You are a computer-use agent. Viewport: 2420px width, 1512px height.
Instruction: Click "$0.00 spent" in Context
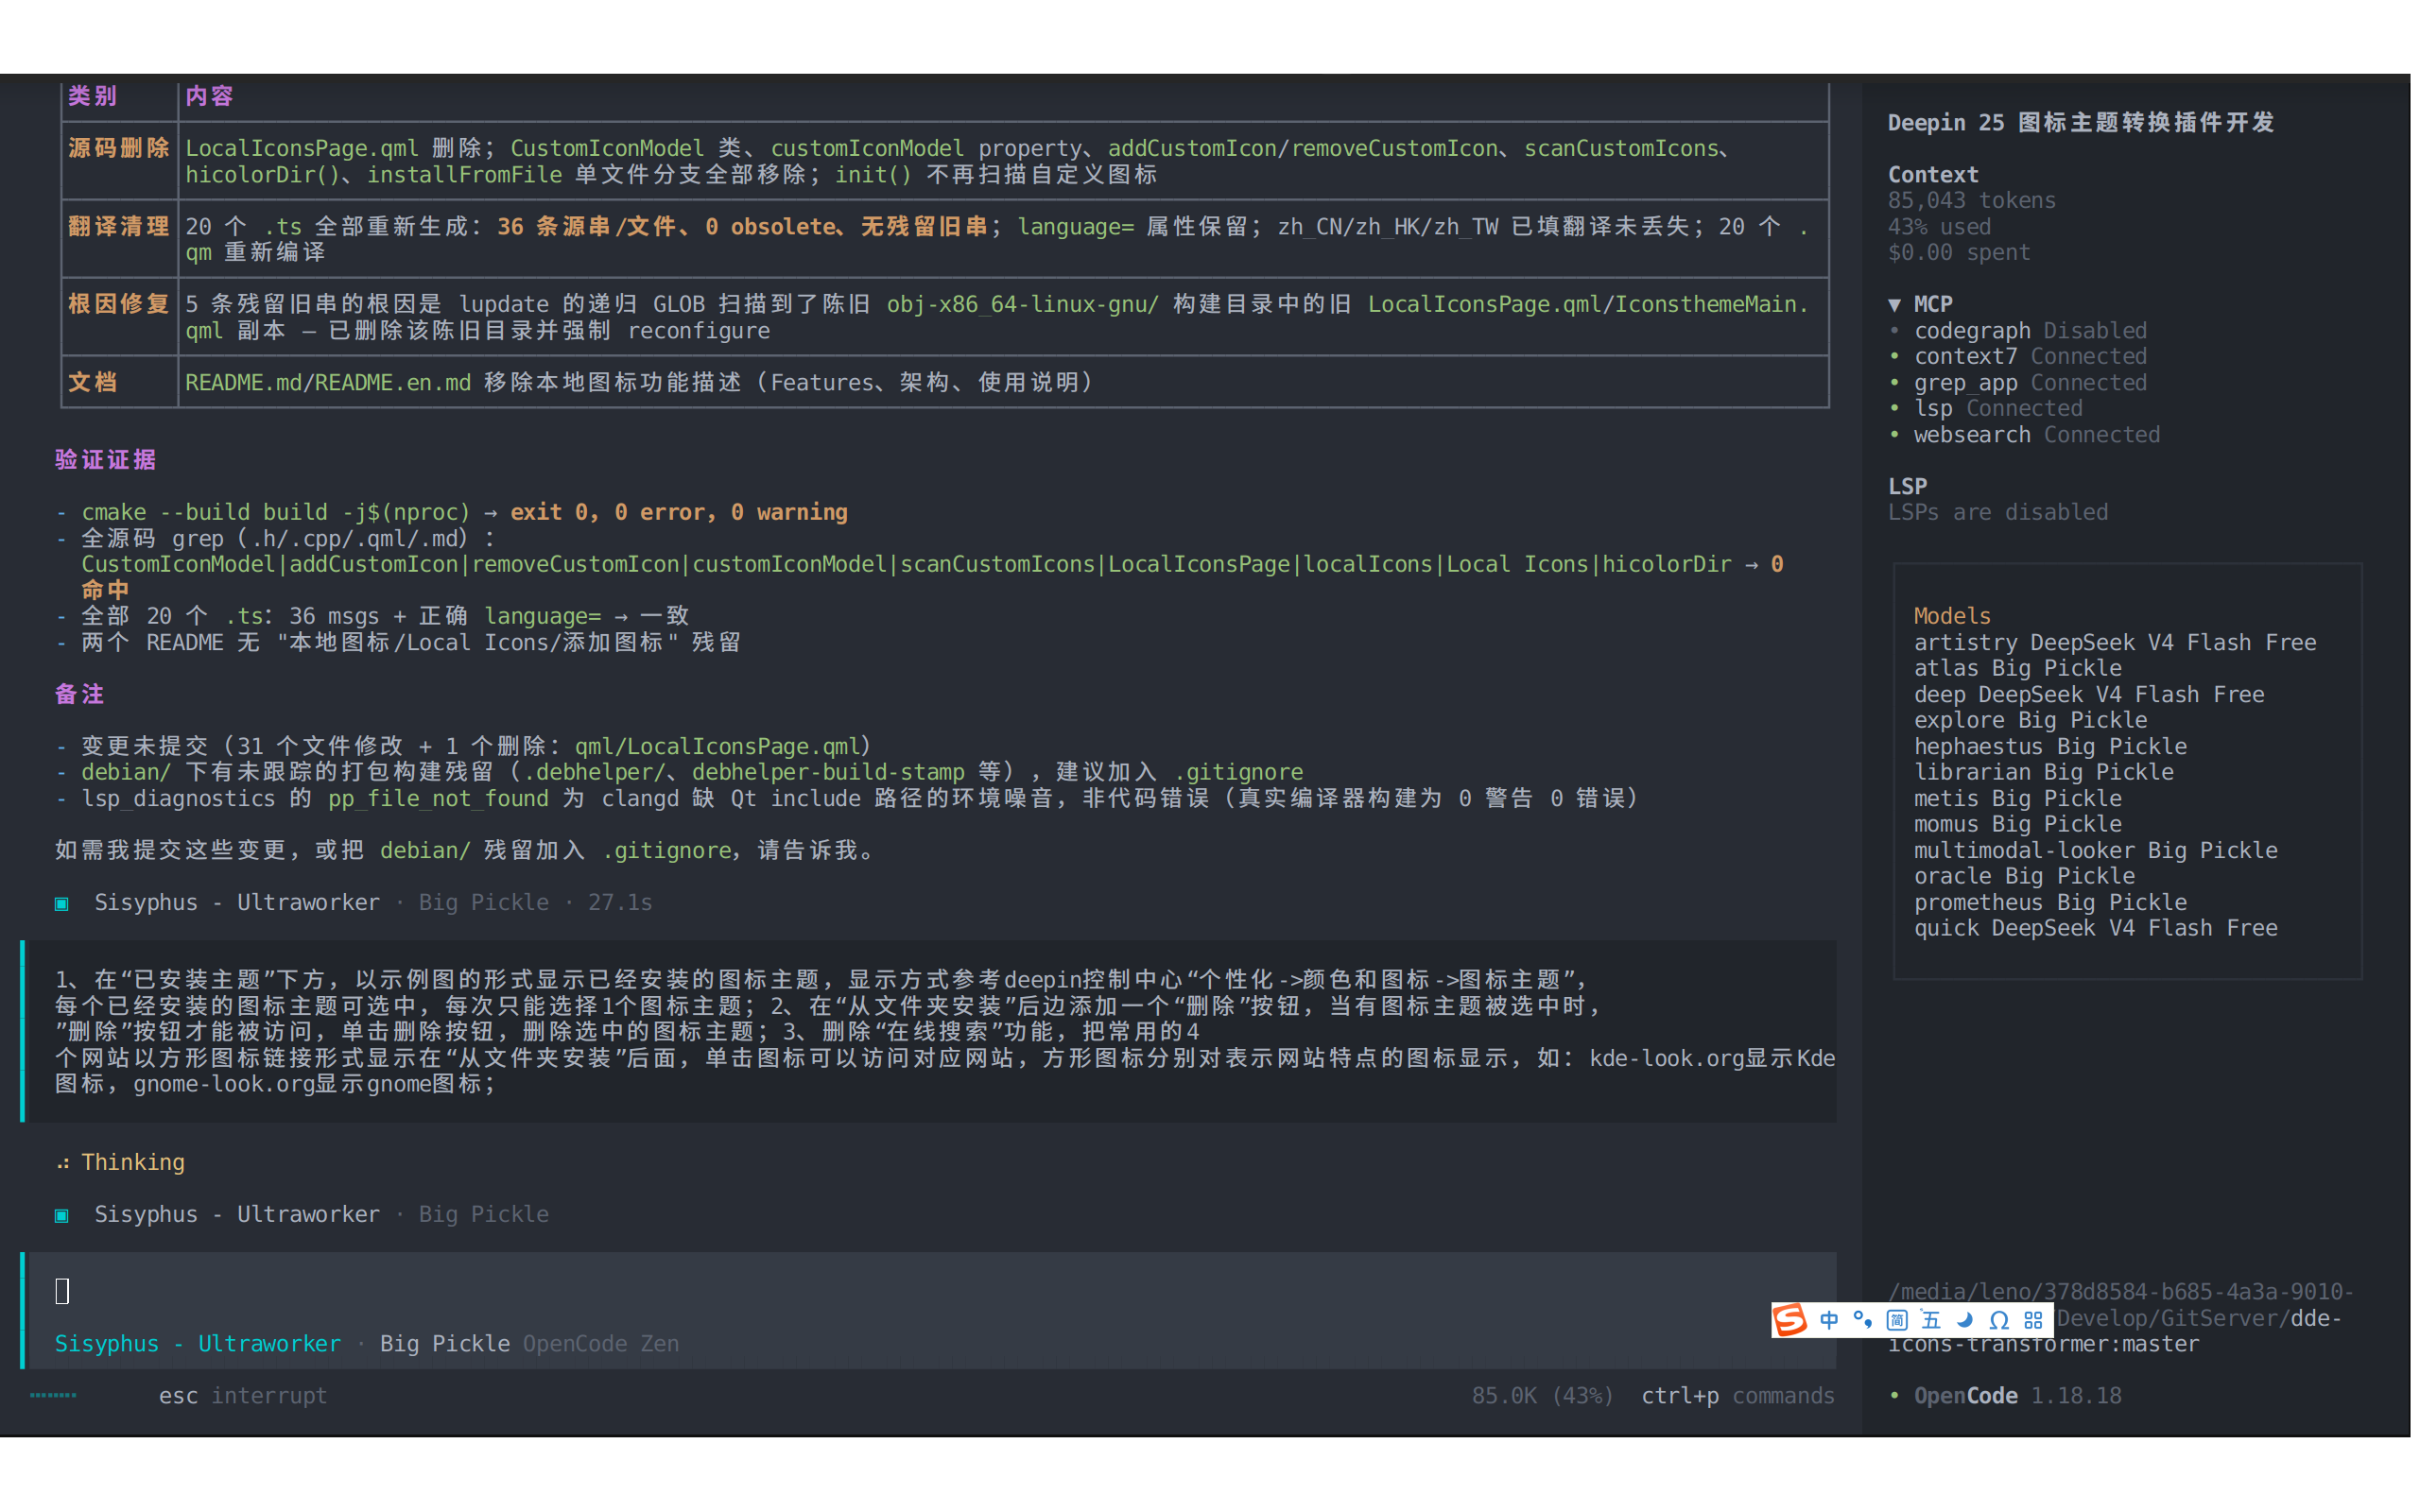1958,252
